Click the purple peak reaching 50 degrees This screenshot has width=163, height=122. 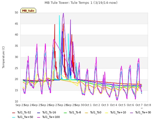click(63, 13)
